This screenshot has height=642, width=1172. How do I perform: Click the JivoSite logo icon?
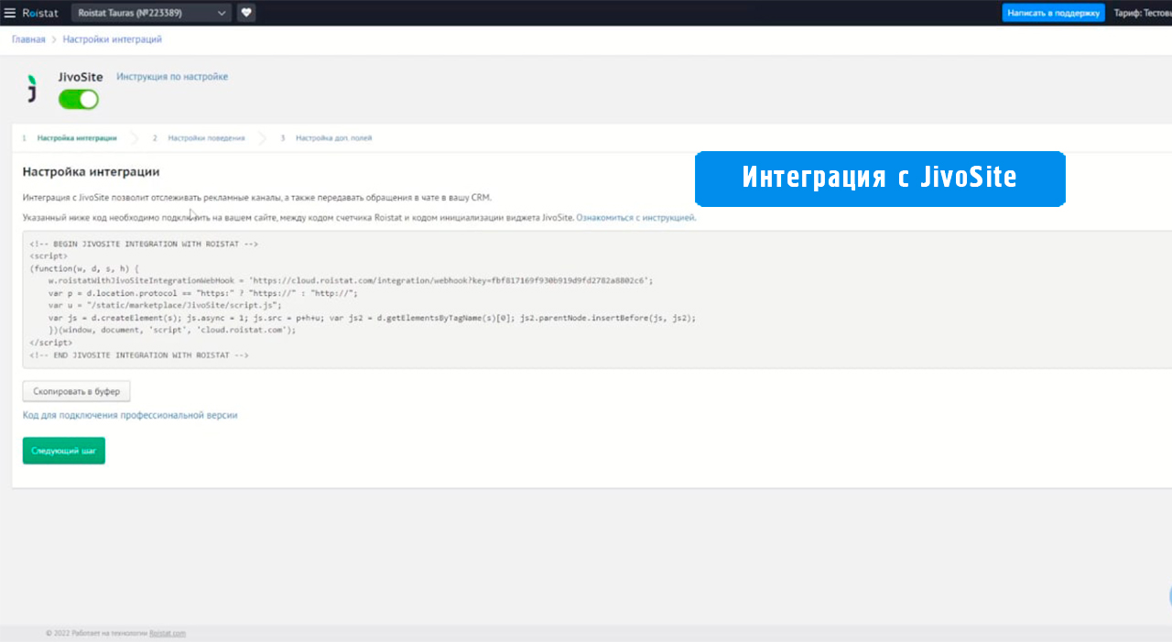pos(32,89)
